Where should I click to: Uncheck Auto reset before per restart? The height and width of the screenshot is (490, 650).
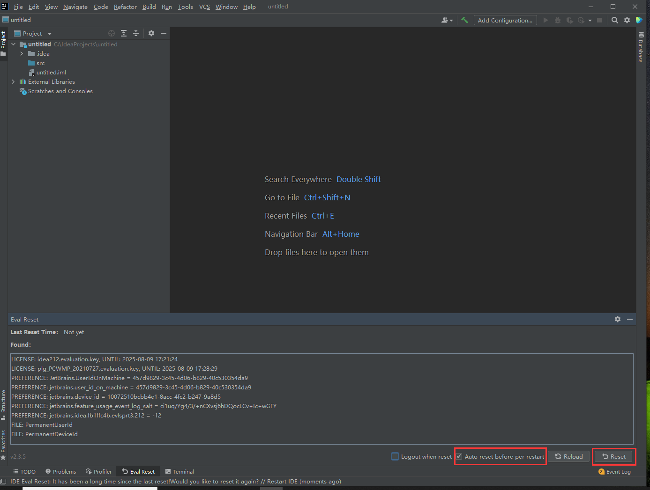[x=459, y=456]
